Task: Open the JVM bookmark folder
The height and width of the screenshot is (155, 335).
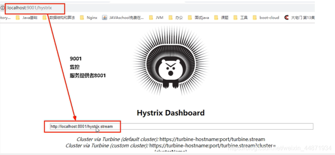Action: pyautogui.click(x=156, y=18)
